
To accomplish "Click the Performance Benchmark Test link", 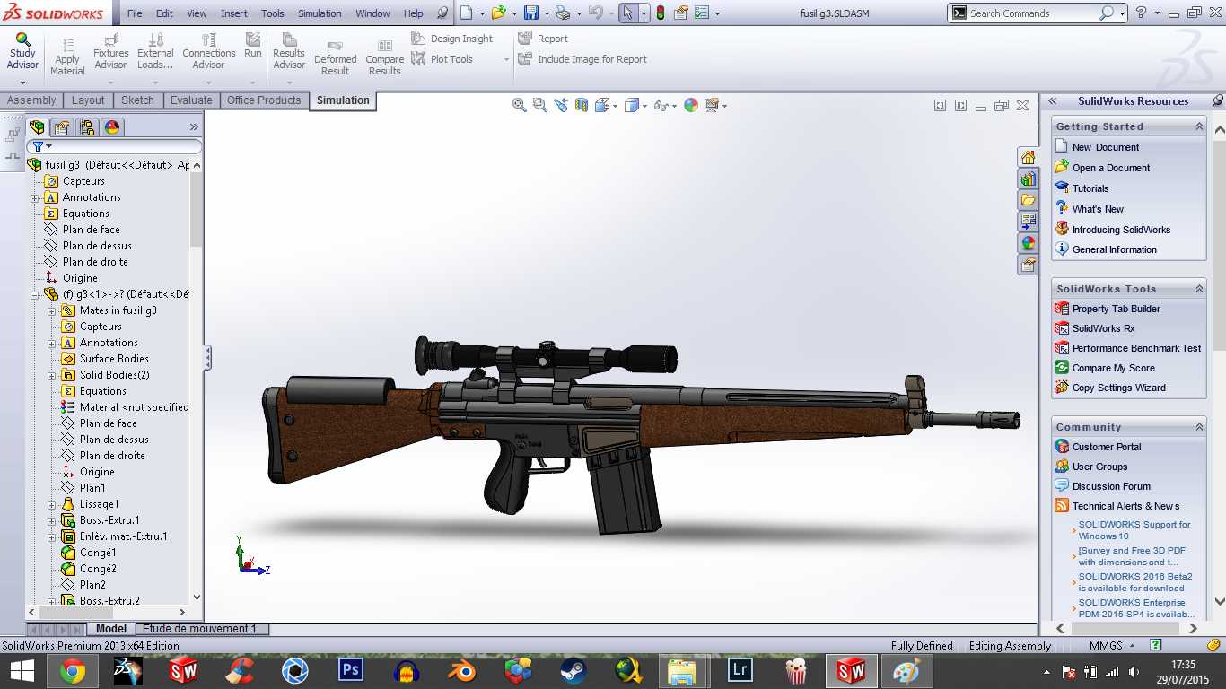I will tap(1136, 348).
